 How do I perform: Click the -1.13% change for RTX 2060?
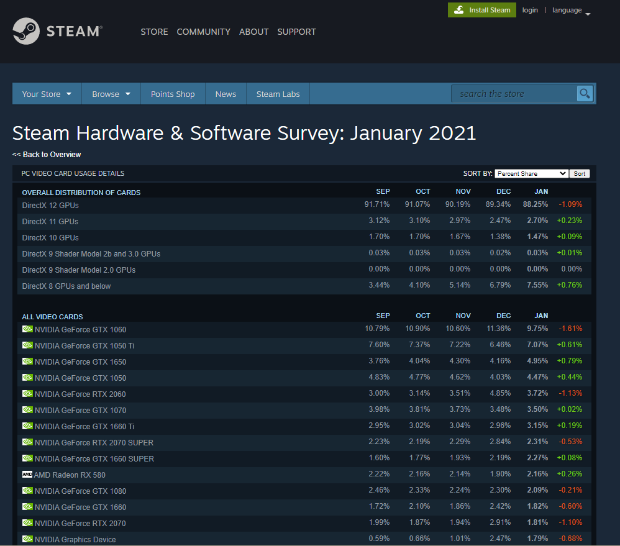point(570,393)
